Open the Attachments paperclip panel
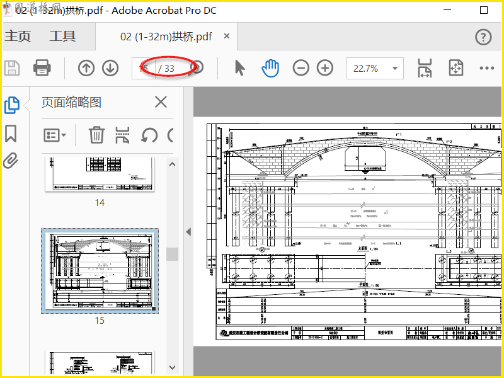This screenshot has height=378, width=504. pyautogui.click(x=11, y=161)
